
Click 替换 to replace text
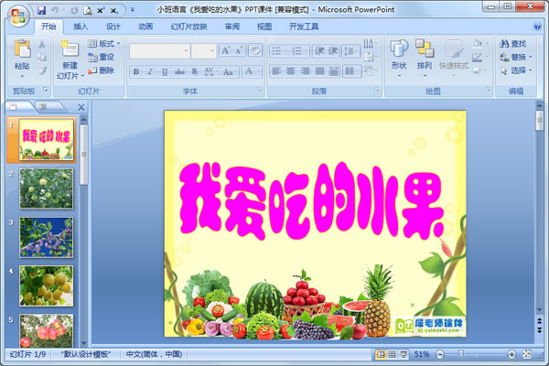tap(516, 57)
